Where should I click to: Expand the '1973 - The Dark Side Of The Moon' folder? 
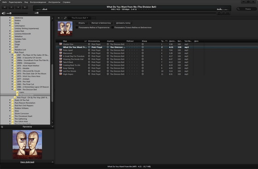click(x=12, y=74)
